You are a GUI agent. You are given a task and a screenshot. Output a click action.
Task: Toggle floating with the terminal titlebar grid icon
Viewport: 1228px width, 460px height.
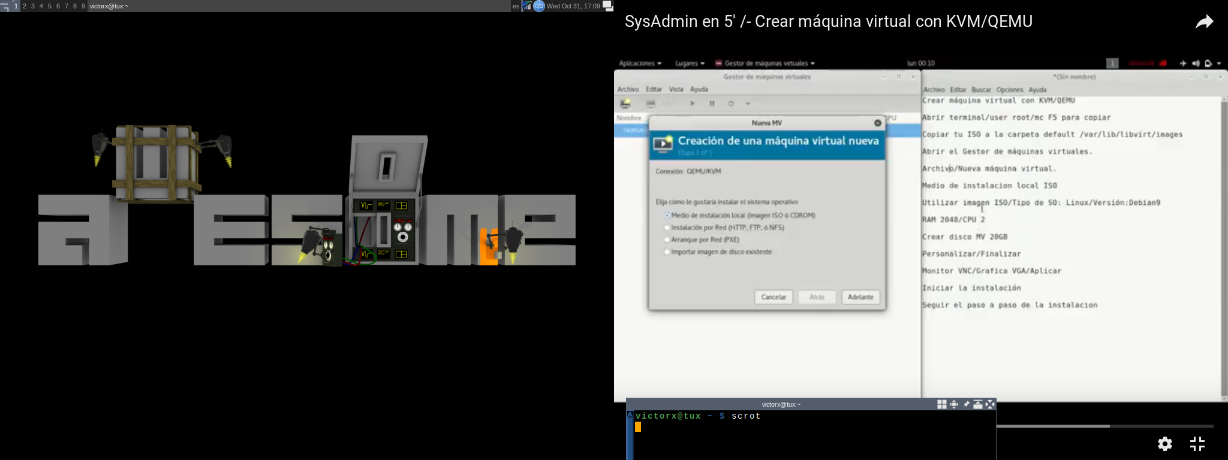click(x=941, y=404)
